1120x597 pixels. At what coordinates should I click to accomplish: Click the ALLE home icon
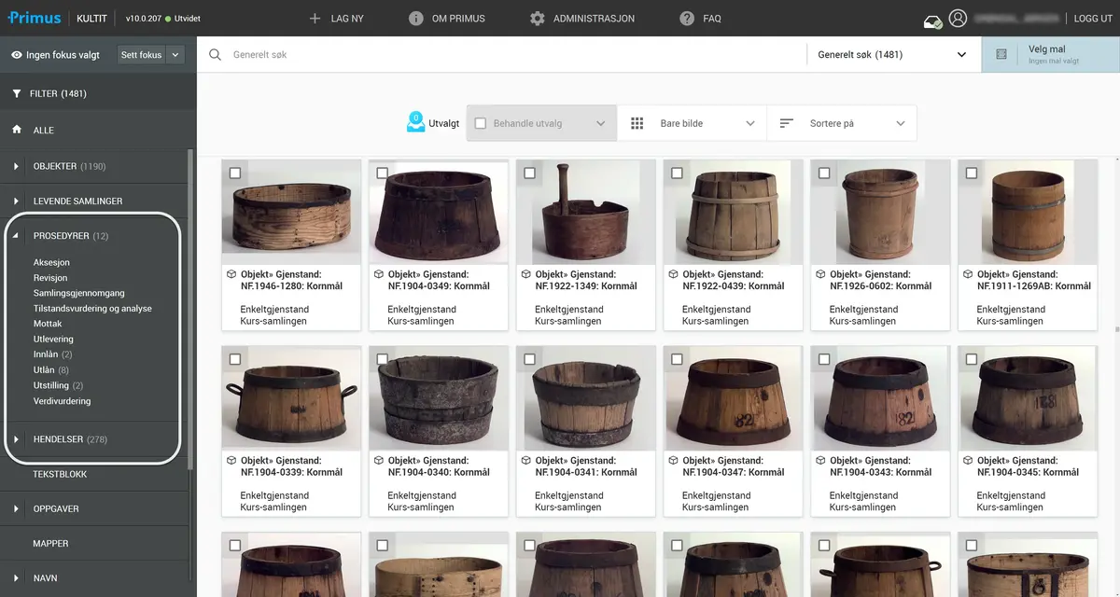click(x=17, y=131)
